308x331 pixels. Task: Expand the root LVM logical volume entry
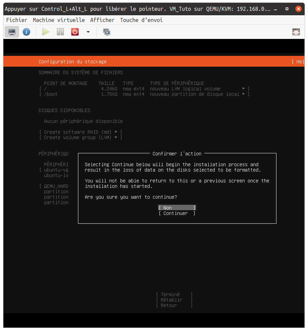(144, 89)
